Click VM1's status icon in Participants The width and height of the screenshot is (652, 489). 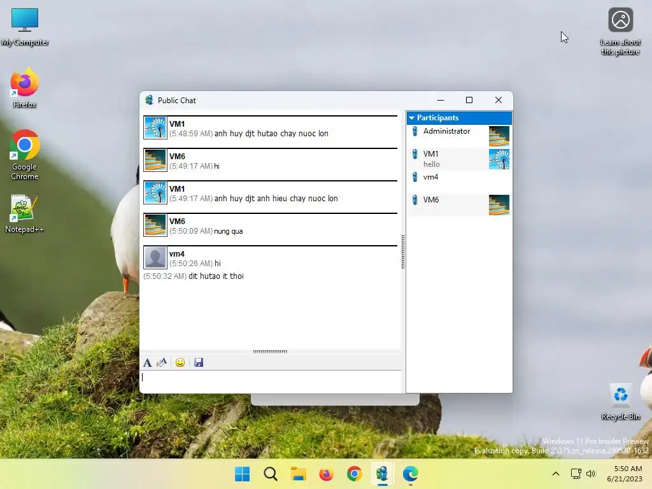point(415,154)
